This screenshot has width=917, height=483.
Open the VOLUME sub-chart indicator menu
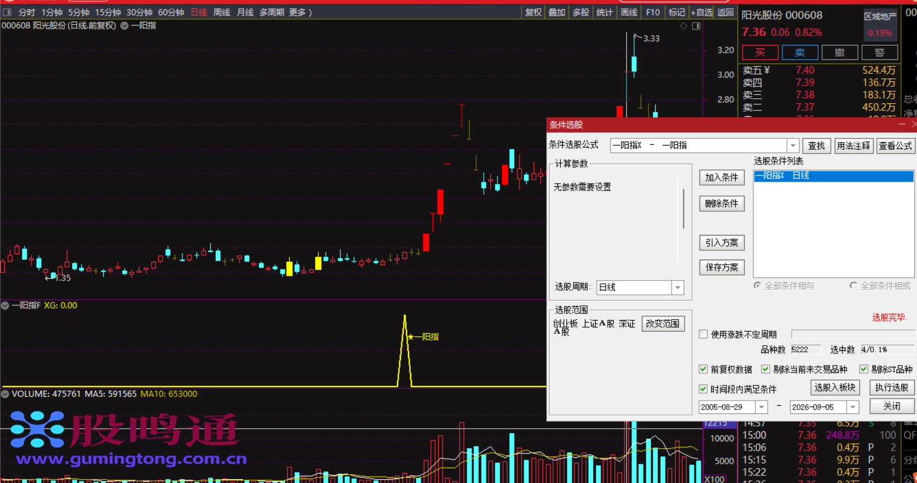pos(5,394)
